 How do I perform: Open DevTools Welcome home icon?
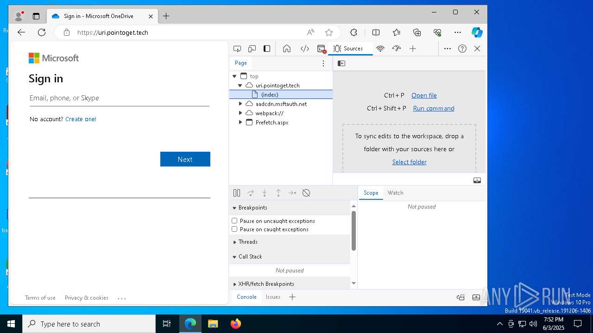click(x=287, y=49)
